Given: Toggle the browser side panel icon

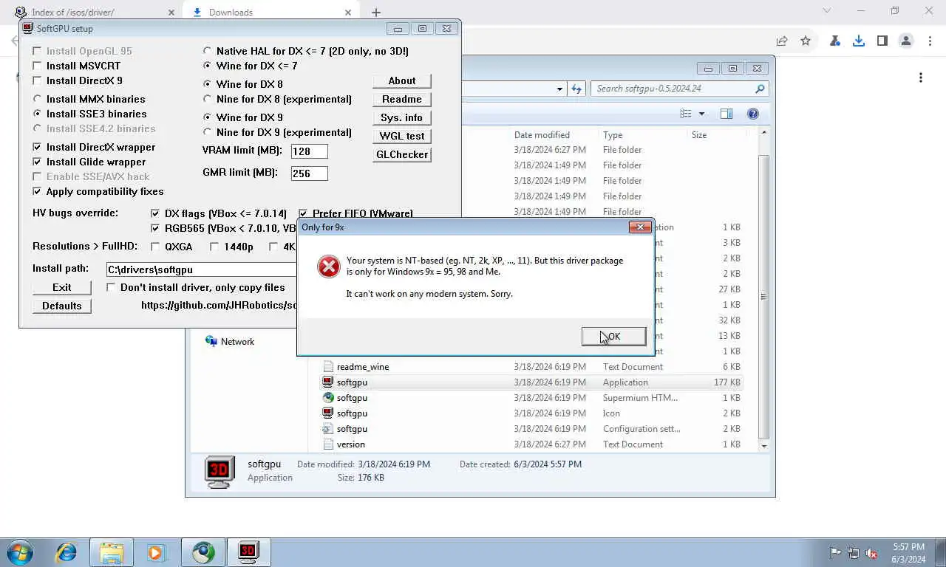Looking at the screenshot, I should point(882,41).
